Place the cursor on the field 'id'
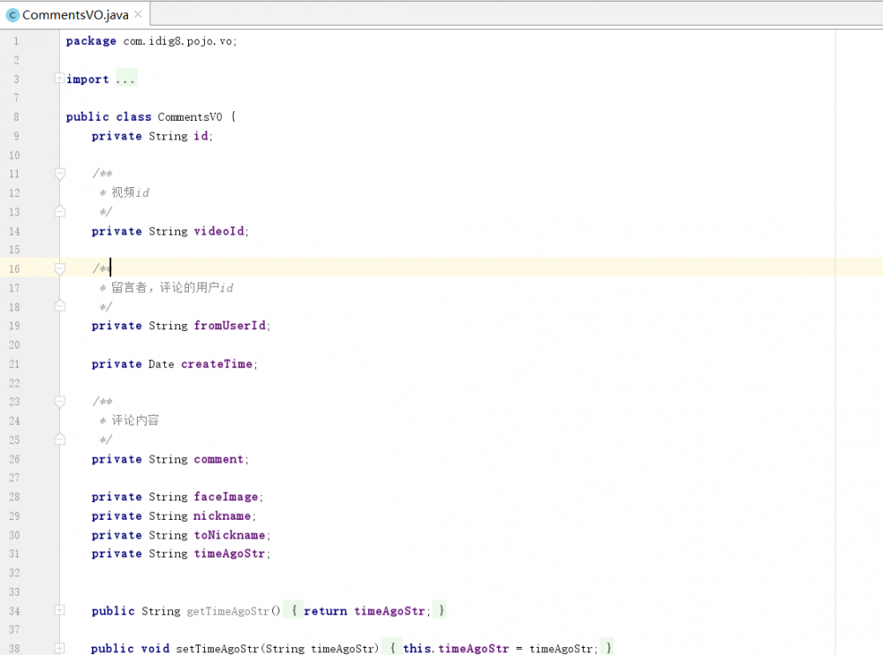The height and width of the screenshot is (655, 883). point(201,136)
